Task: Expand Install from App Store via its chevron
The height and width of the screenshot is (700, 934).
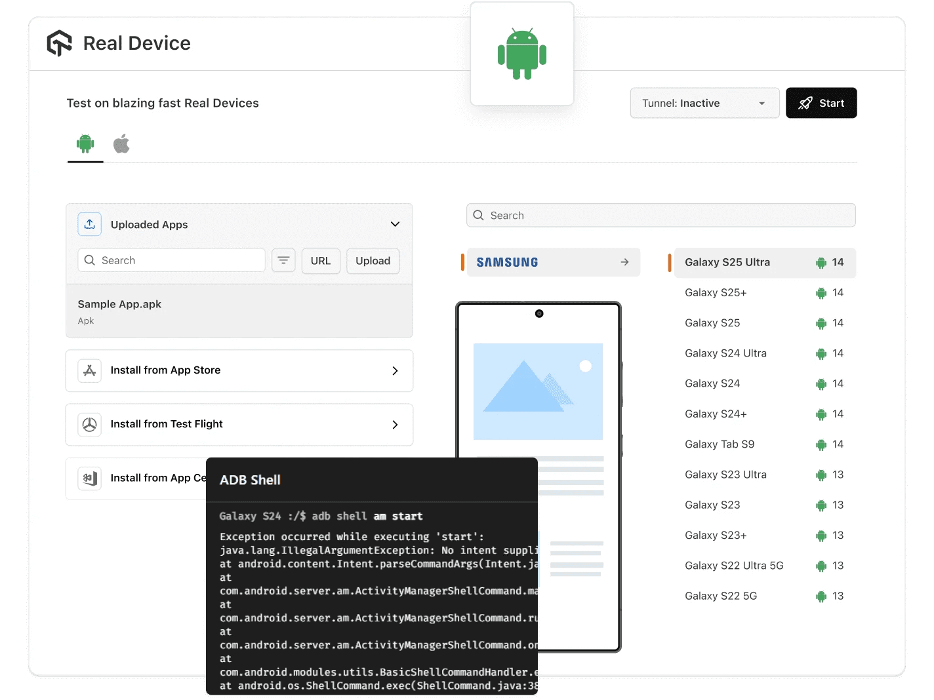Action: click(x=395, y=370)
